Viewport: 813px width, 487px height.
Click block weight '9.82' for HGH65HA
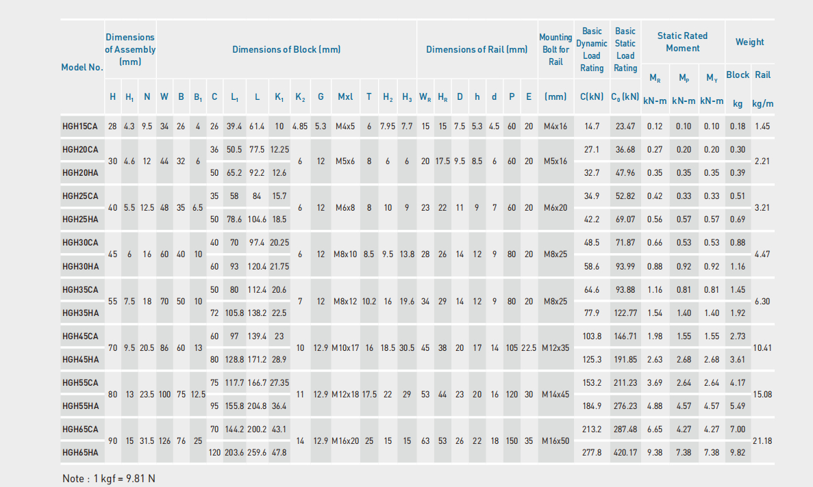pyautogui.click(x=737, y=453)
